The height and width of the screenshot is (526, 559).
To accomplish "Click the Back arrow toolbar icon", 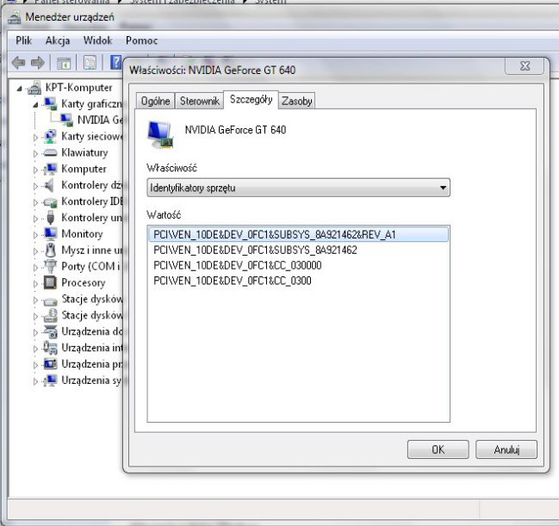I will point(19,63).
